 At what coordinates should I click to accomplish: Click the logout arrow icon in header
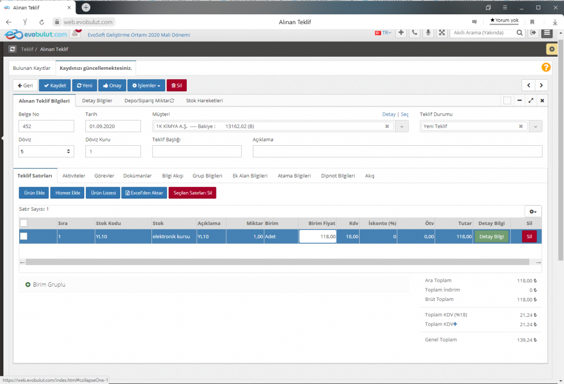point(533,33)
